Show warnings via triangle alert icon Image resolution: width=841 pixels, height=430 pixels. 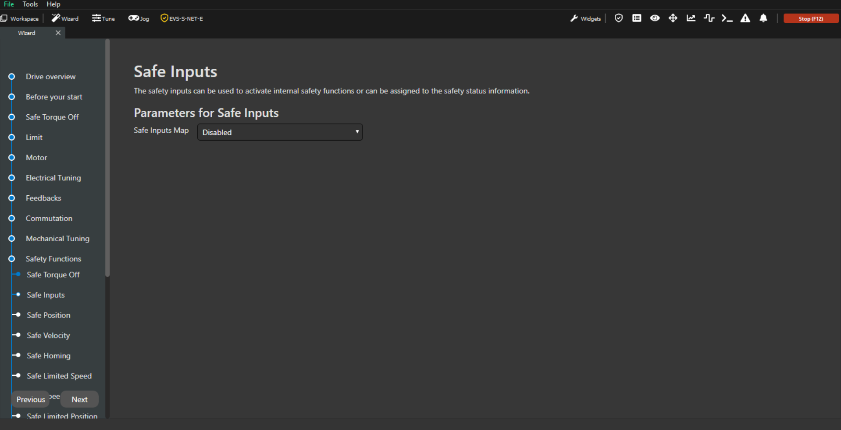click(745, 18)
